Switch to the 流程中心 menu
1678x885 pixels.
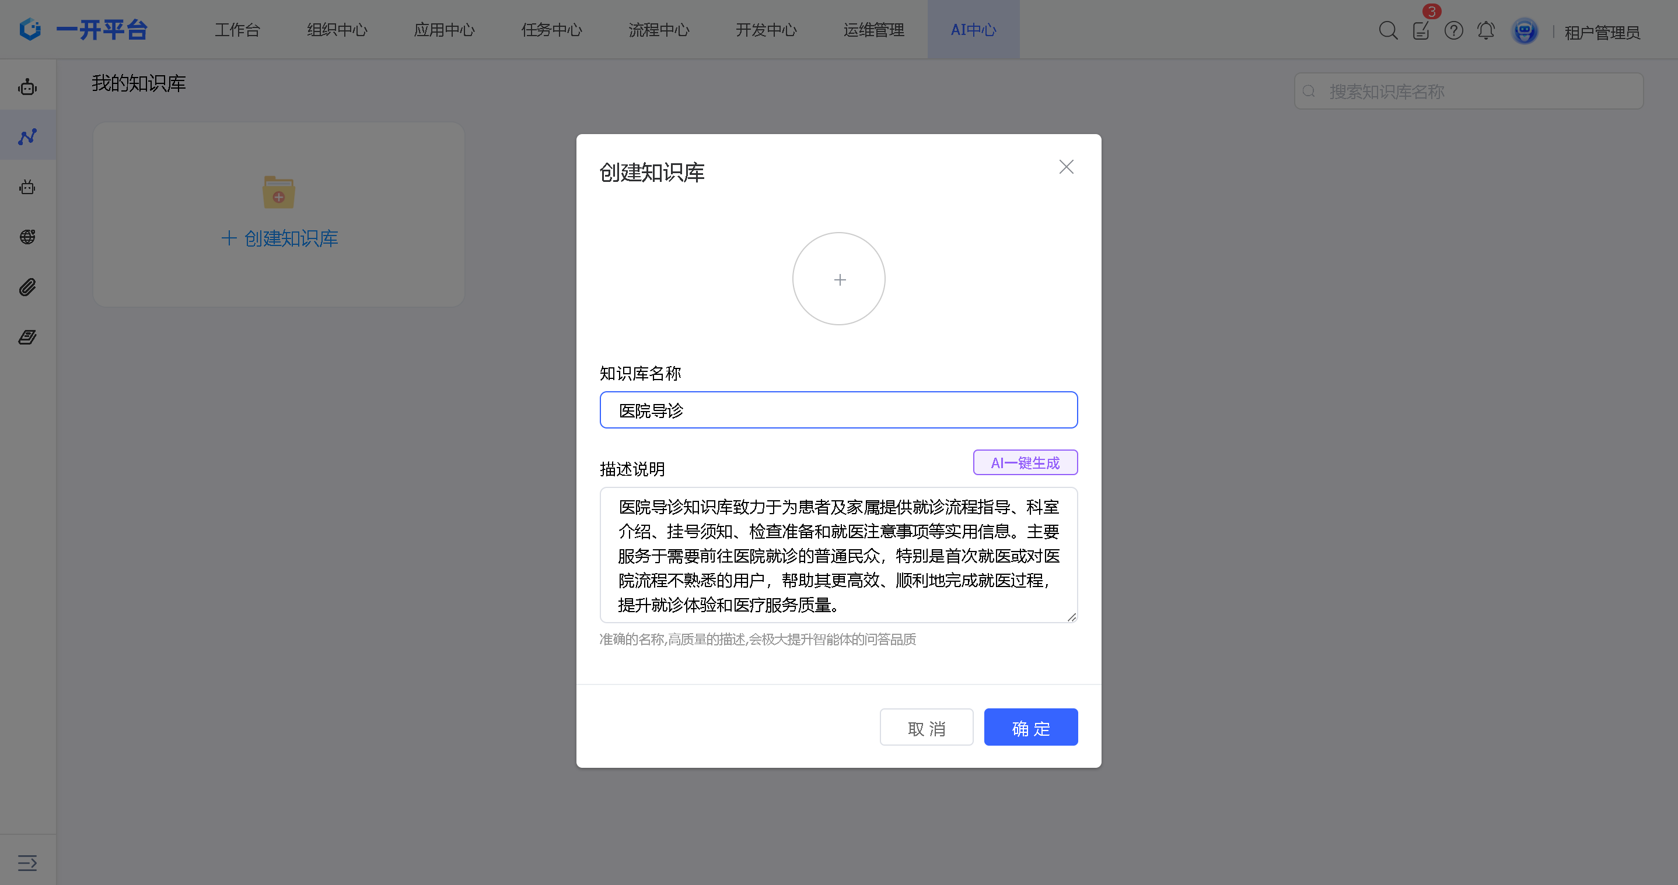(659, 30)
